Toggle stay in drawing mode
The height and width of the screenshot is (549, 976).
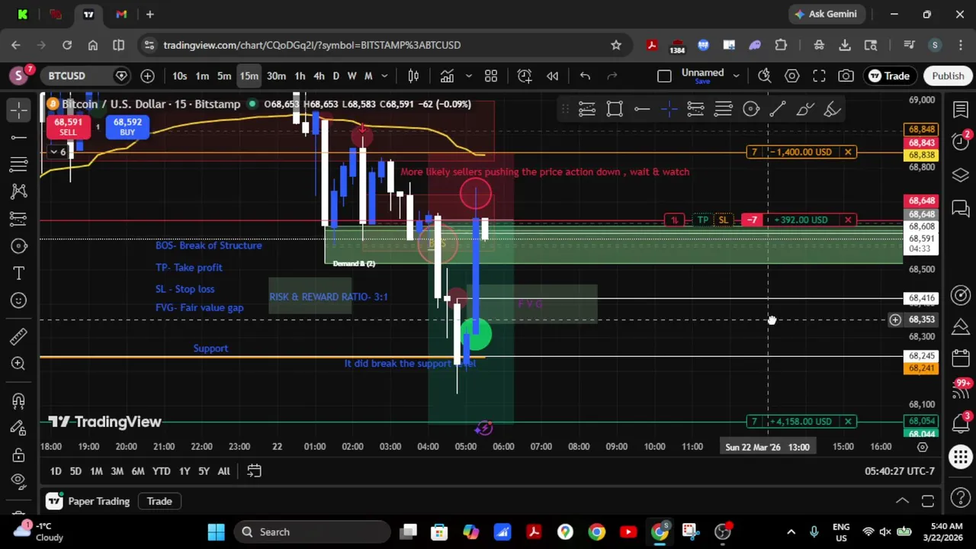(19, 428)
